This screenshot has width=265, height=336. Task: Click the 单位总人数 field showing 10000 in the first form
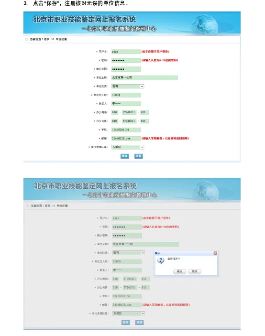(126, 95)
